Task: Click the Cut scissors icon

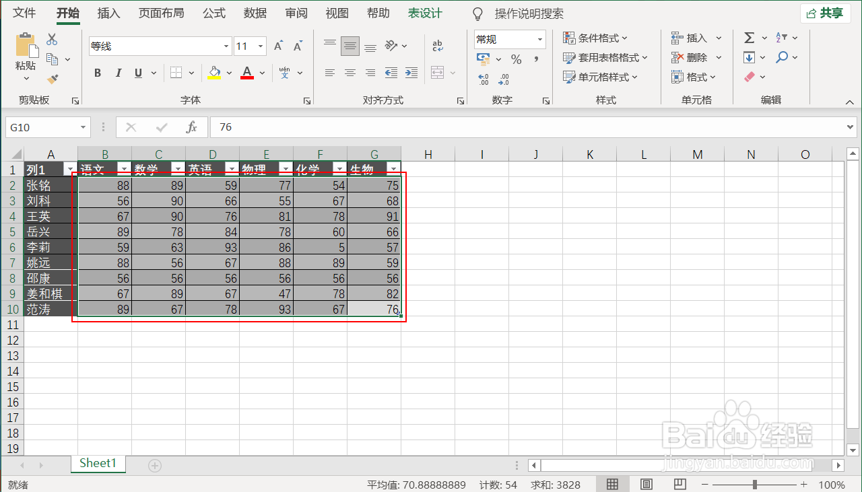Action: tap(52, 40)
